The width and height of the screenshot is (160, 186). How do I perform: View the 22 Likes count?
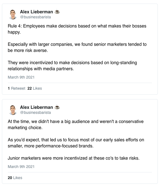point(35,88)
